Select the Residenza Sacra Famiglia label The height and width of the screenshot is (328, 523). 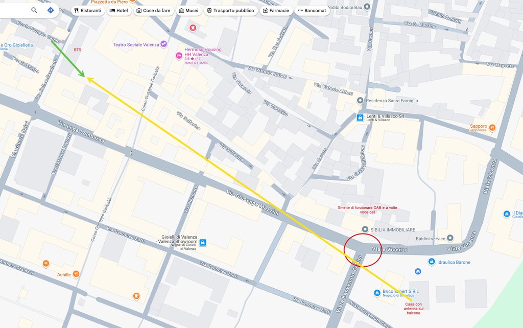click(392, 101)
